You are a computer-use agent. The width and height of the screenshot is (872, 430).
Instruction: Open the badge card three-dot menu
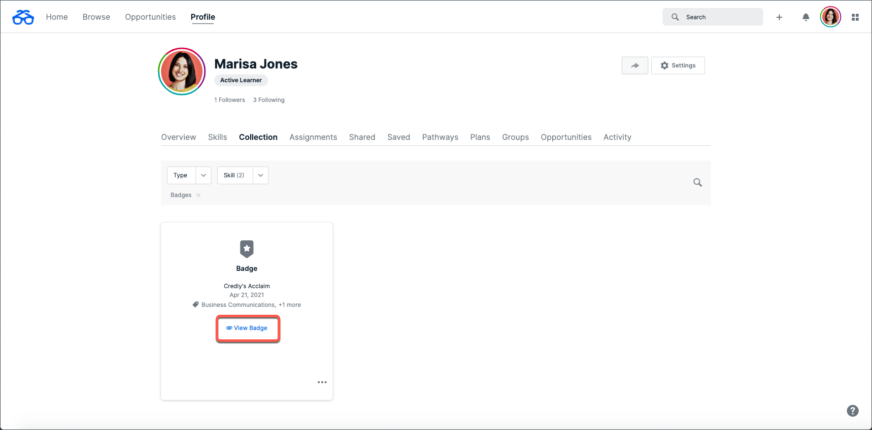pos(322,382)
